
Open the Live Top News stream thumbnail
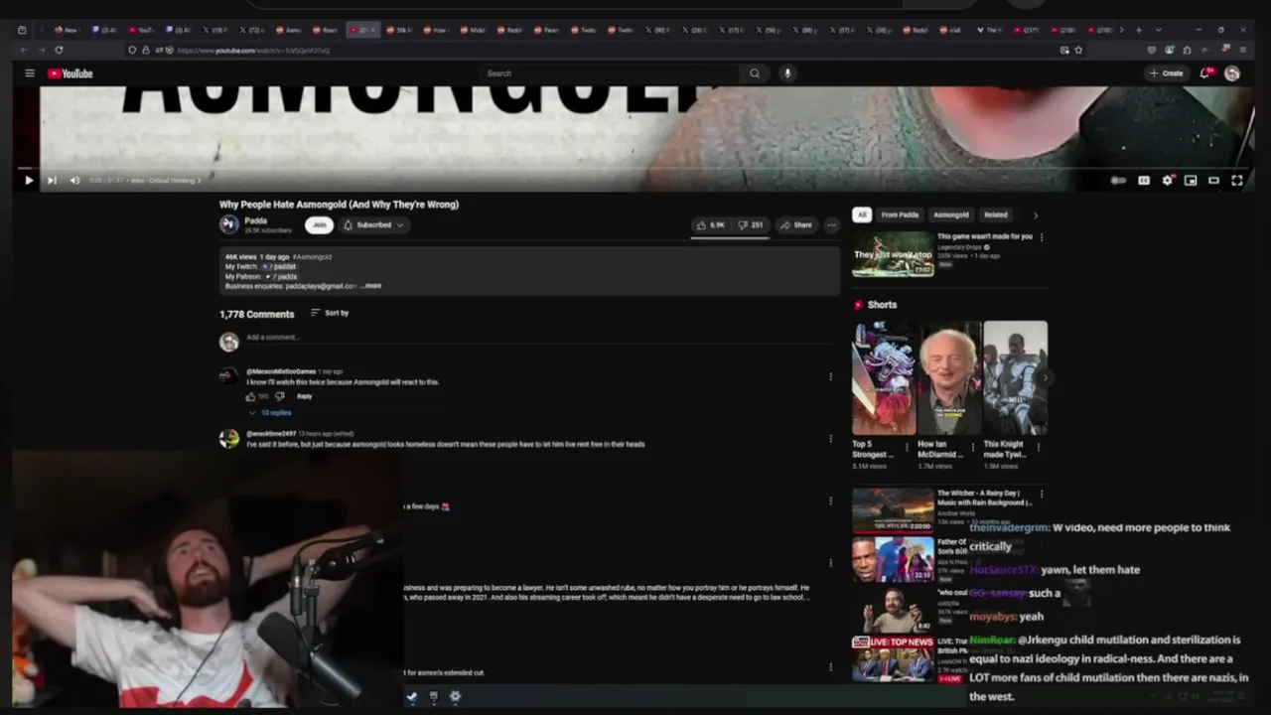(x=893, y=659)
